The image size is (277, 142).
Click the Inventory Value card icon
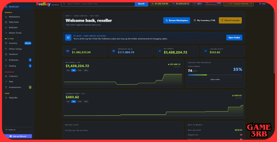pyautogui.click(x=114, y=51)
